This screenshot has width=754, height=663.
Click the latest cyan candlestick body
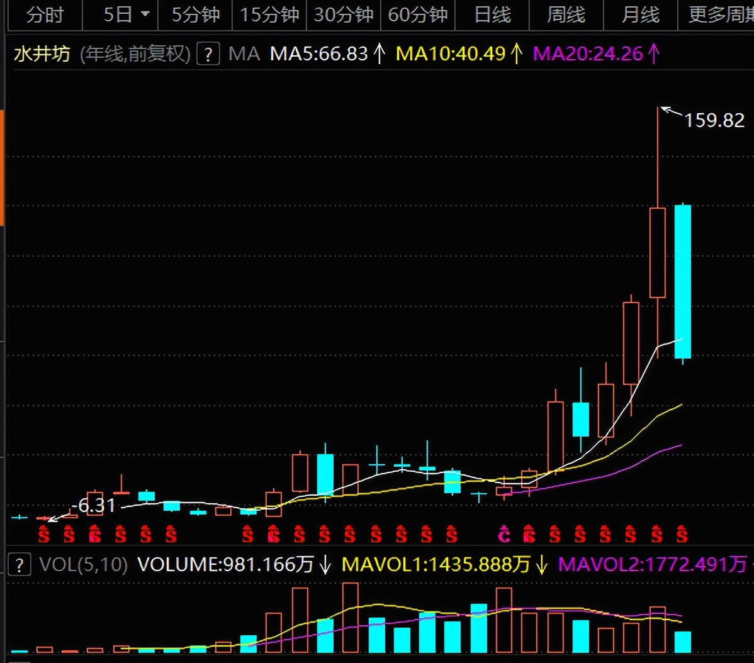point(683,281)
